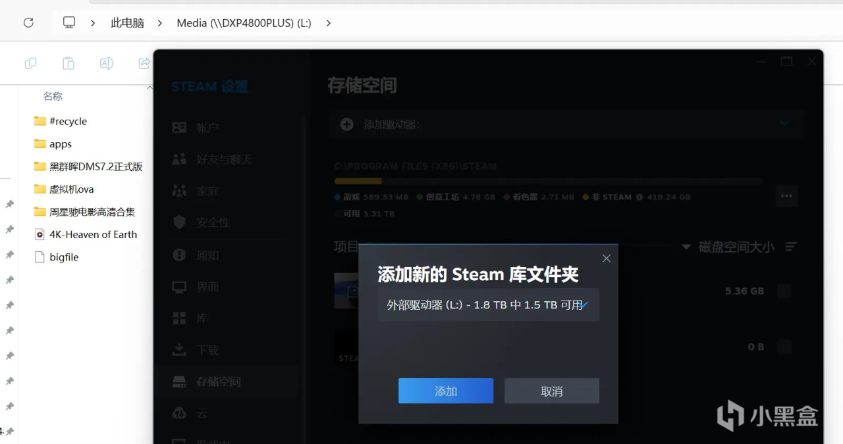This screenshot has width=843, height=444.
Task: Expand chevron after 此电脑 breadcrumb
Action: pyautogui.click(x=160, y=22)
